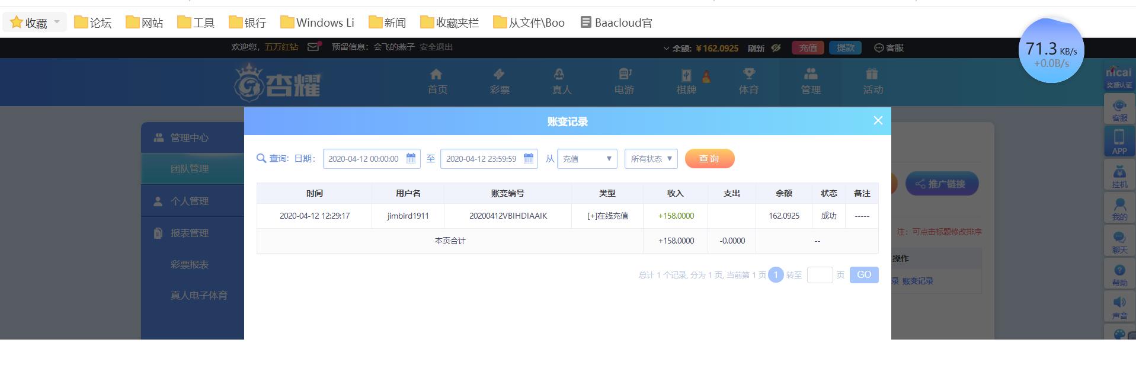Open 真人 in navigation bar
Viewport: 1136px width, 384px height.
click(x=562, y=82)
